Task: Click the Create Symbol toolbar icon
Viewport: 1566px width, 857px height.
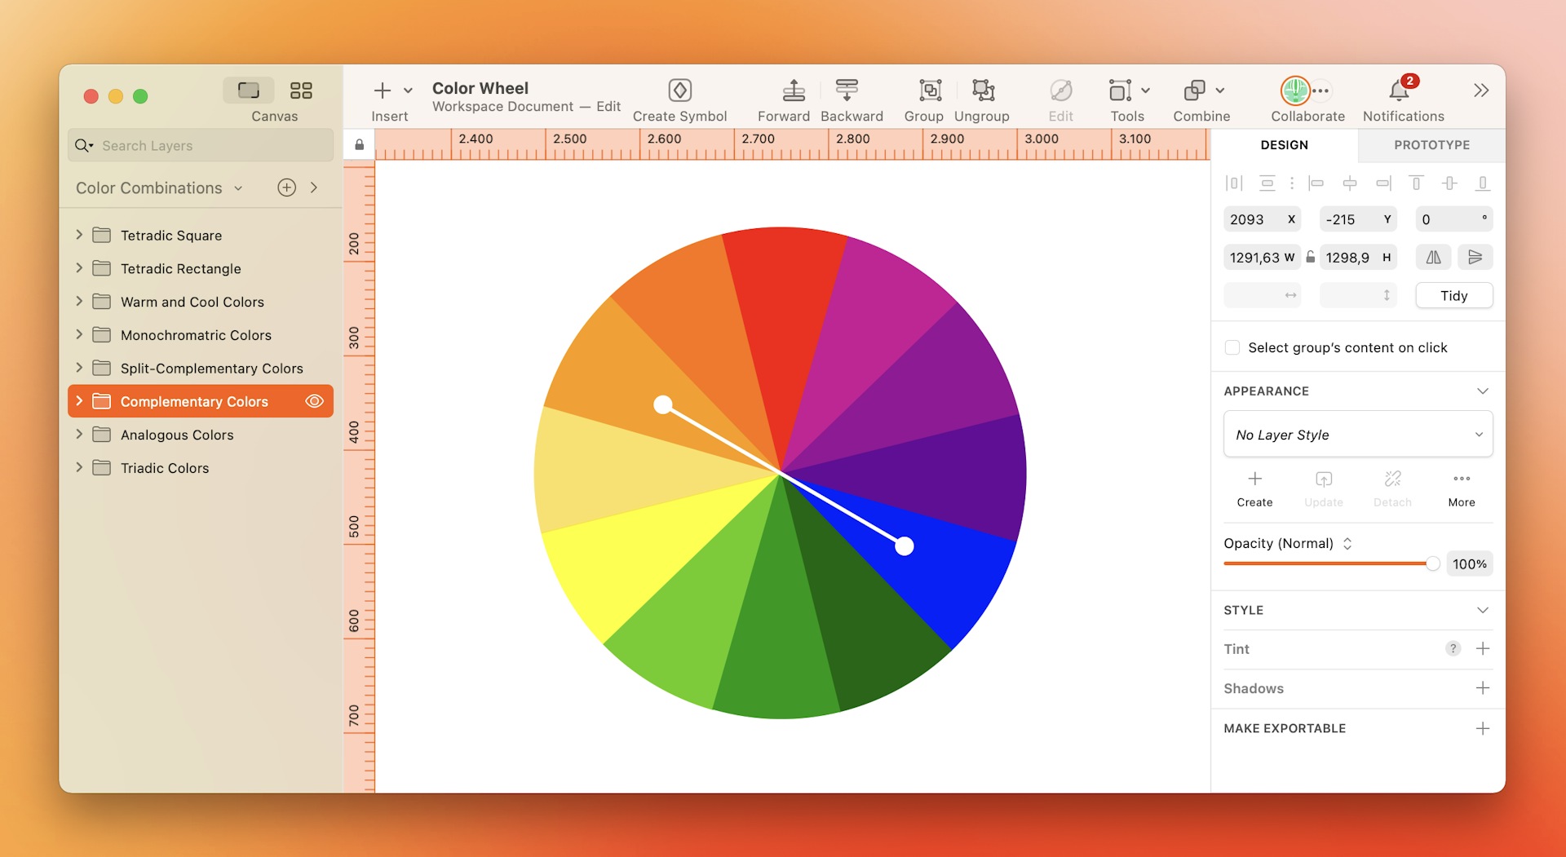Action: [x=679, y=90]
